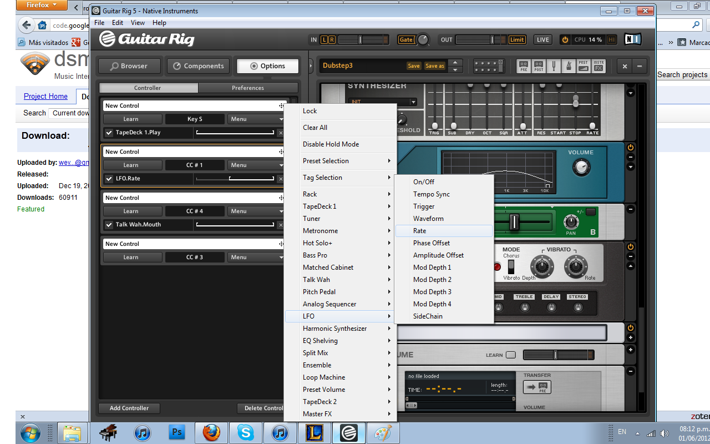Viewport: 710px width, 444px height.
Task: Save the Dubstep3 preset
Action: point(414,66)
